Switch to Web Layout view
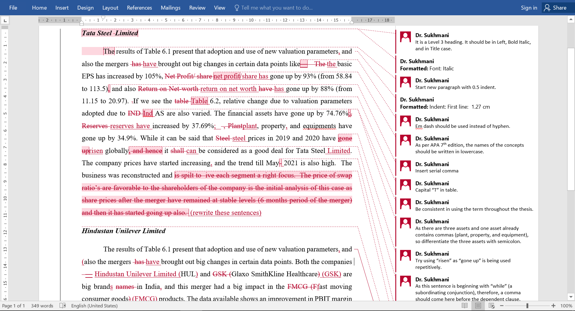575x311 pixels. (491, 306)
